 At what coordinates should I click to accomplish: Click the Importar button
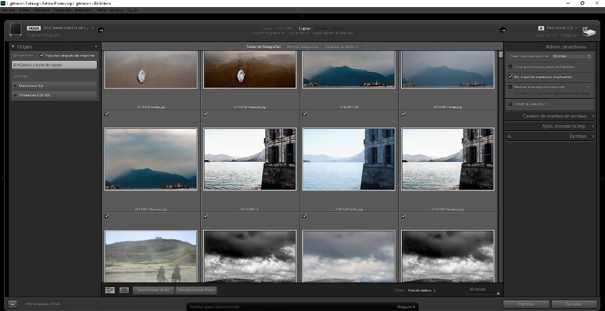[526, 304]
